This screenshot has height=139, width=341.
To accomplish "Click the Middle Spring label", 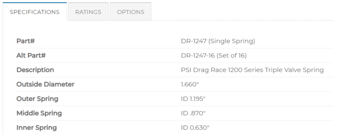I will [x=39, y=113].
